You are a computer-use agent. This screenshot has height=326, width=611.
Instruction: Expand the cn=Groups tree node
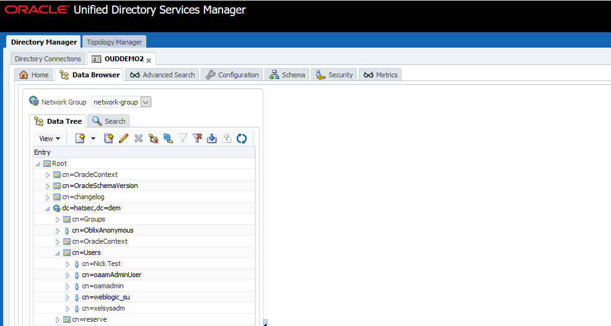tap(58, 219)
